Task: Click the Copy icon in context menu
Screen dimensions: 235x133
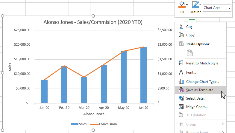Action: (x=181, y=35)
